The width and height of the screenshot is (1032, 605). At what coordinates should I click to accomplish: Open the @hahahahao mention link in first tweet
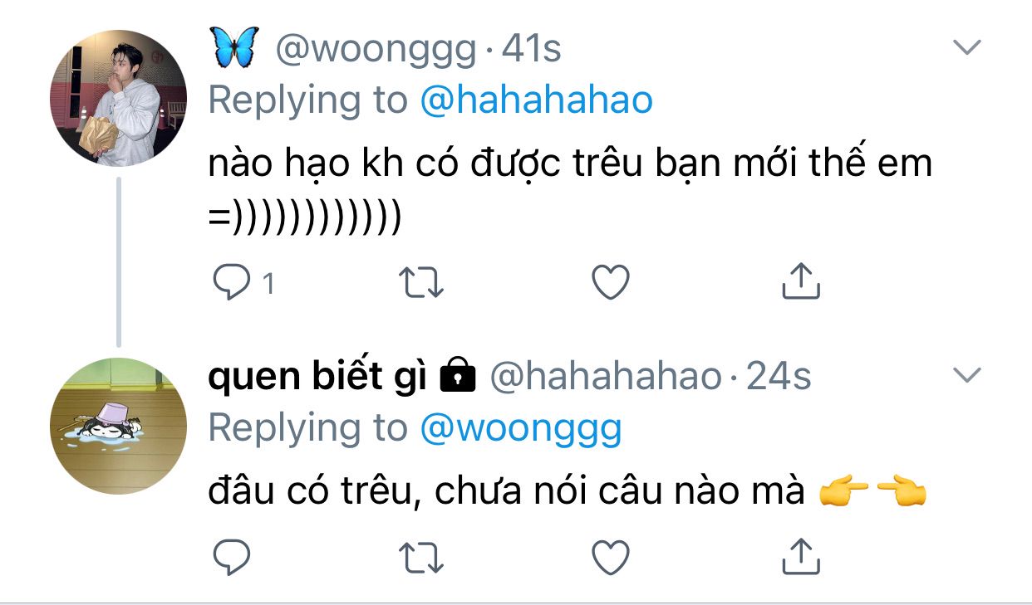click(x=537, y=100)
